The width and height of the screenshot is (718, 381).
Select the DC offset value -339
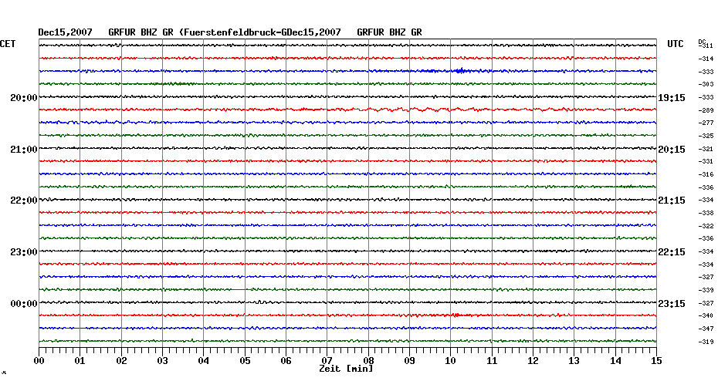coord(706,290)
